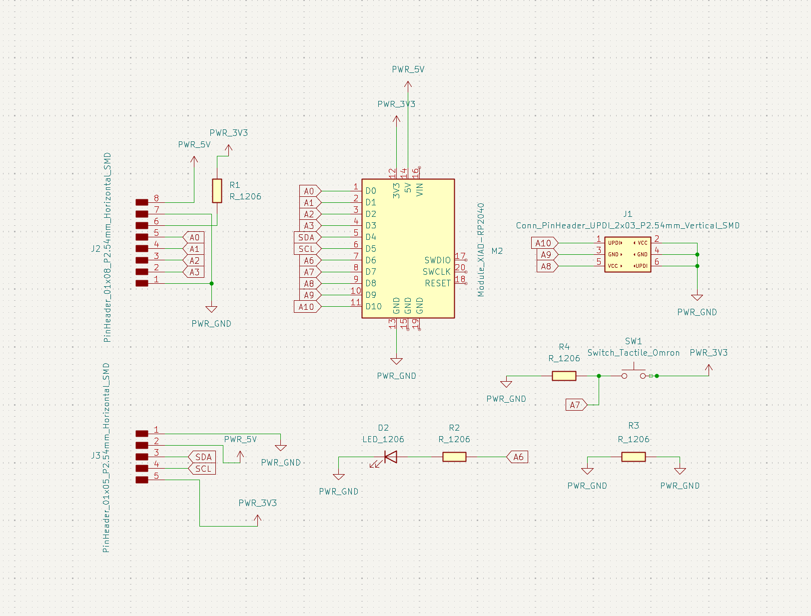Image resolution: width=811 pixels, height=616 pixels.
Task: Click the Switch_Tactile_Omron value text
Action: (x=633, y=353)
